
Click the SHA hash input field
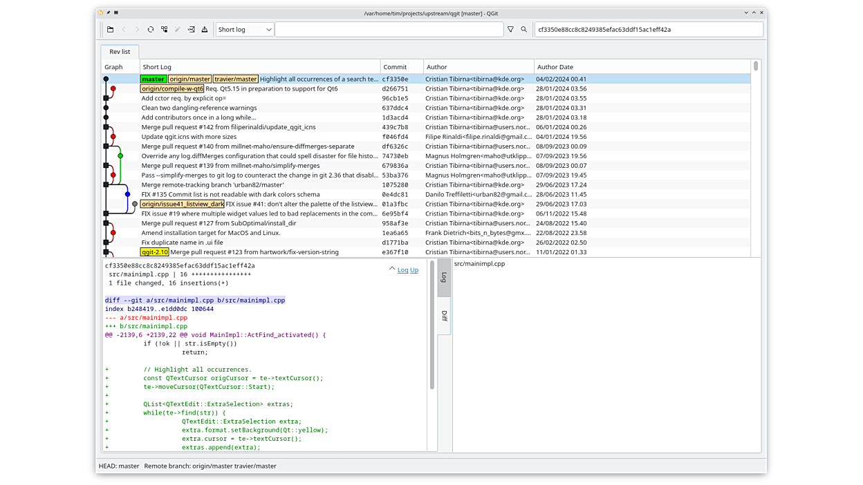pos(648,30)
